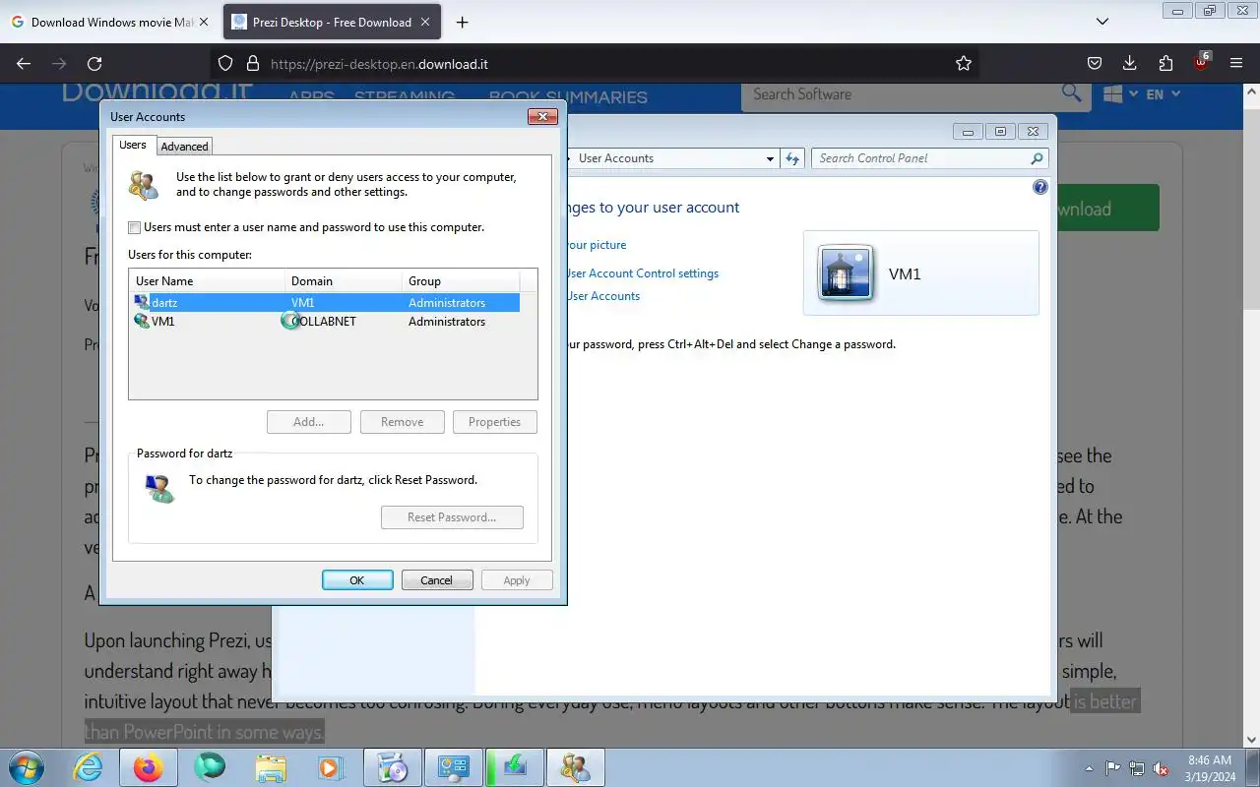The image size is (1260, 787).
Task: Click the website search magnifier icon
Action: (1072, 93)
